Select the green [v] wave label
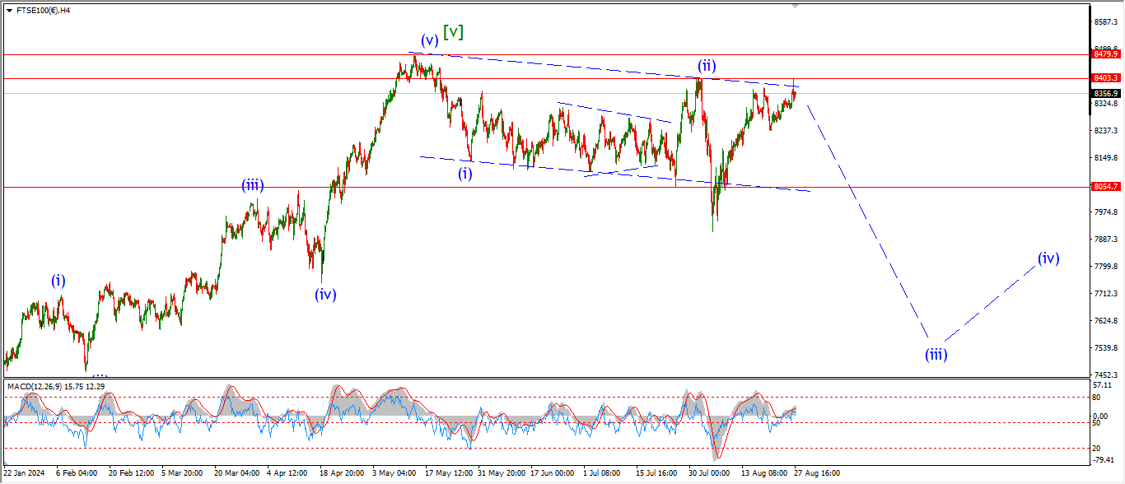1125x484 pixels. tap(453, 32)
